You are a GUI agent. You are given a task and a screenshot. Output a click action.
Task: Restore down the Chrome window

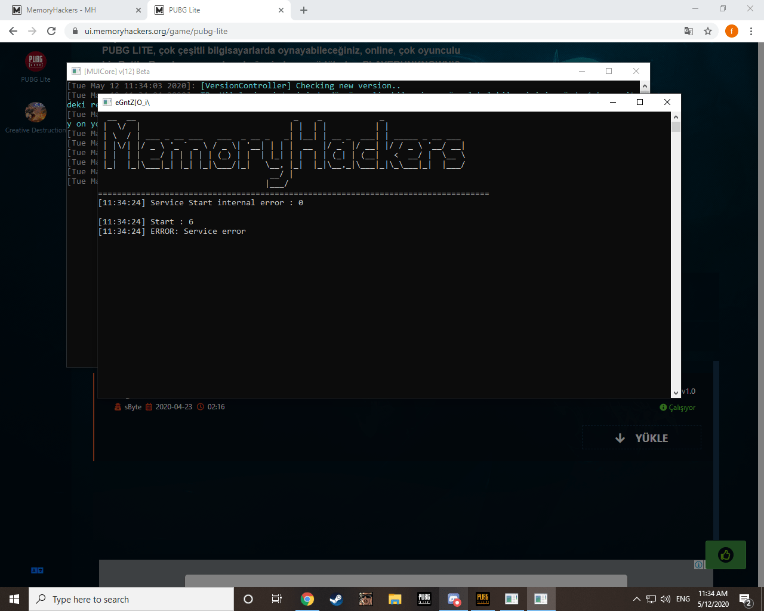tap(723, 8)
